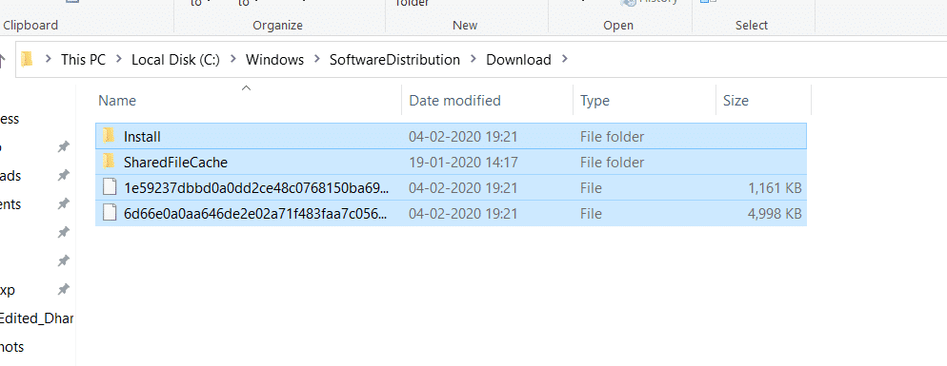
Task: Open the 'ents' sidebar item
Action: pos(10,203)
